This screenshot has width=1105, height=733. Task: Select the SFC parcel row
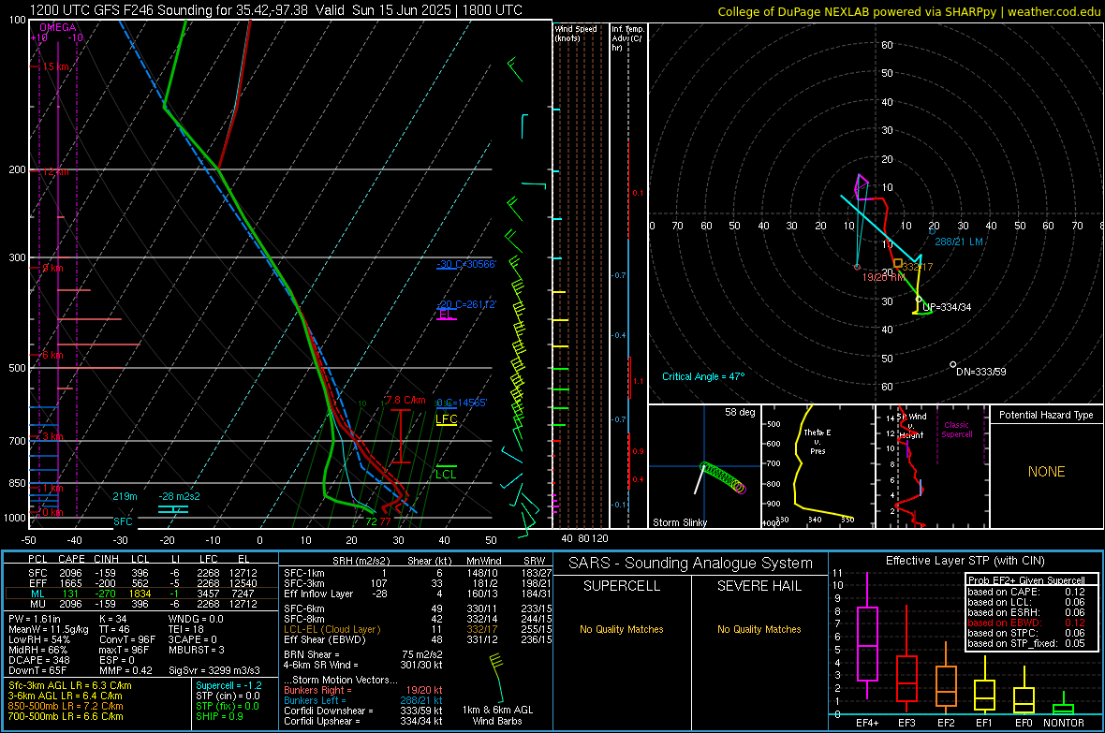click(141, 573)
